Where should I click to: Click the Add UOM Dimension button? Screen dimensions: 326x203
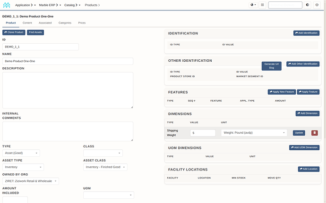(304, 147)
